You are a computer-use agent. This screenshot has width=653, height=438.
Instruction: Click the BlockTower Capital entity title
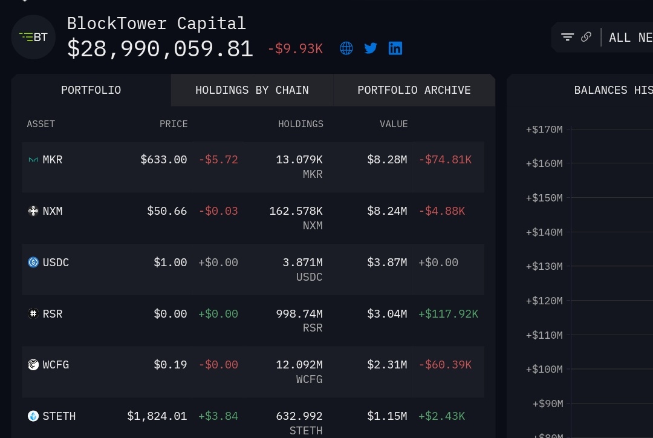point(157,24)
